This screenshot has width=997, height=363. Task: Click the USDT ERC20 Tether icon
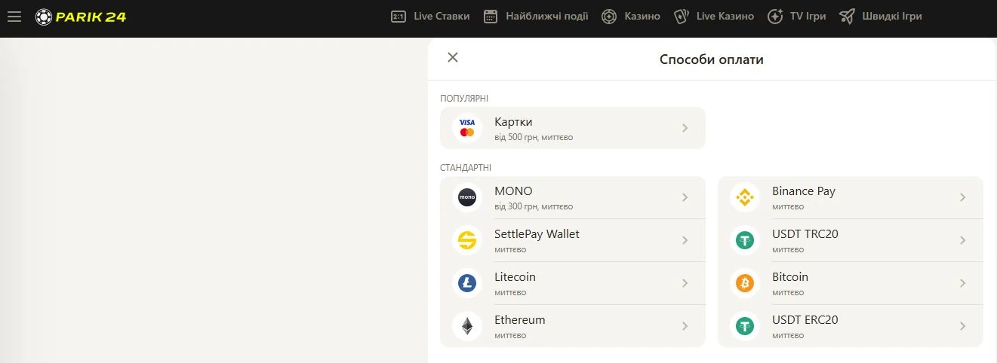(x=745, y=326)
